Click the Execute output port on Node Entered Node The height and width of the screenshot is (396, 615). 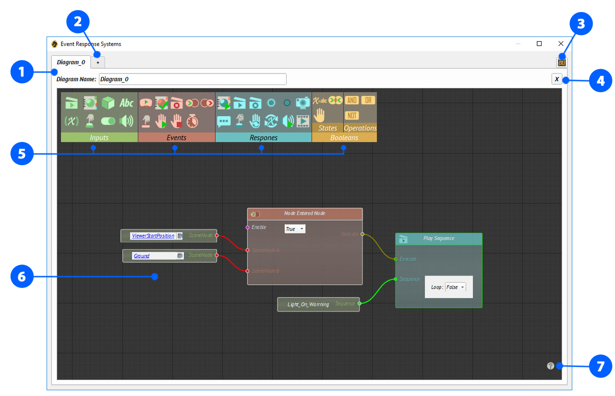pos(362,234)
